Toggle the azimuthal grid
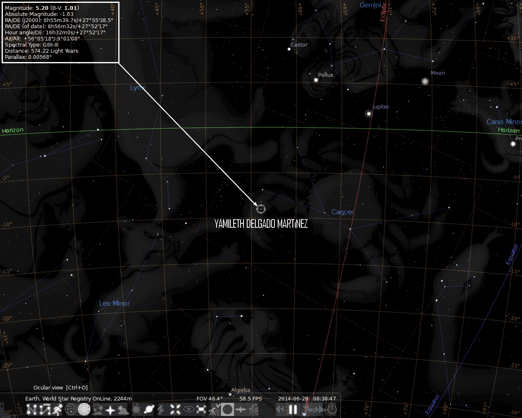The height and width of the screenshot is (418, 522). [84, 409]
